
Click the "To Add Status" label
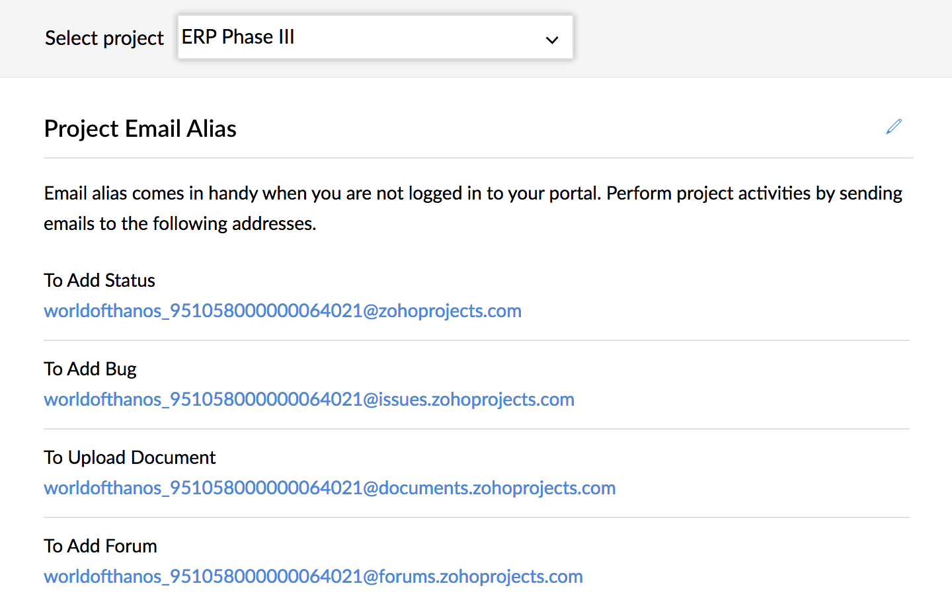click(99, 280)
